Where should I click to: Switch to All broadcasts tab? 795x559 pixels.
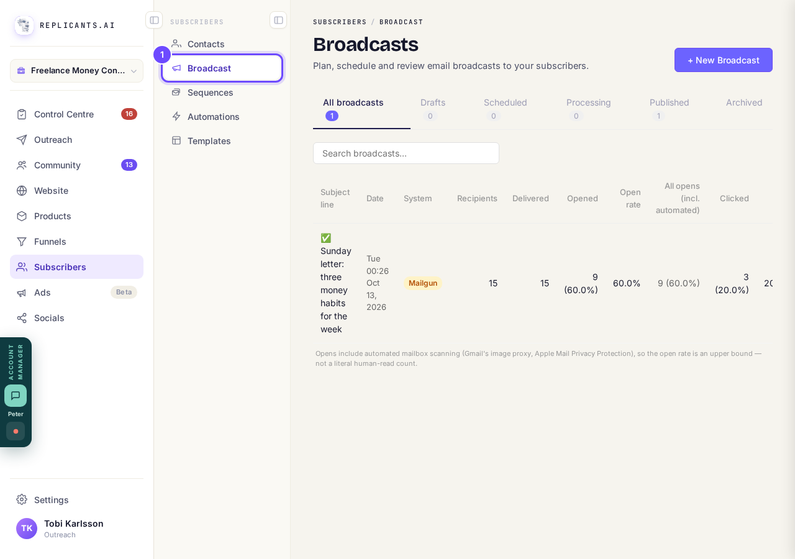pyautogui.click(x=361, y=109)
